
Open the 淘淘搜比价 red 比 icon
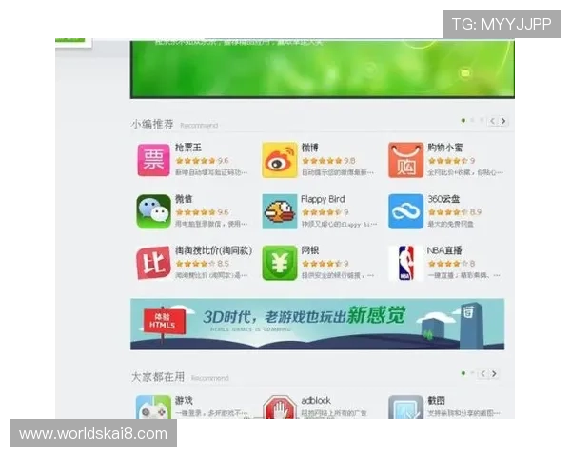click(x=153, y=263)
